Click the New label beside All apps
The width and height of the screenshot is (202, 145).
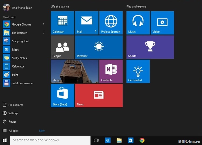42,130
